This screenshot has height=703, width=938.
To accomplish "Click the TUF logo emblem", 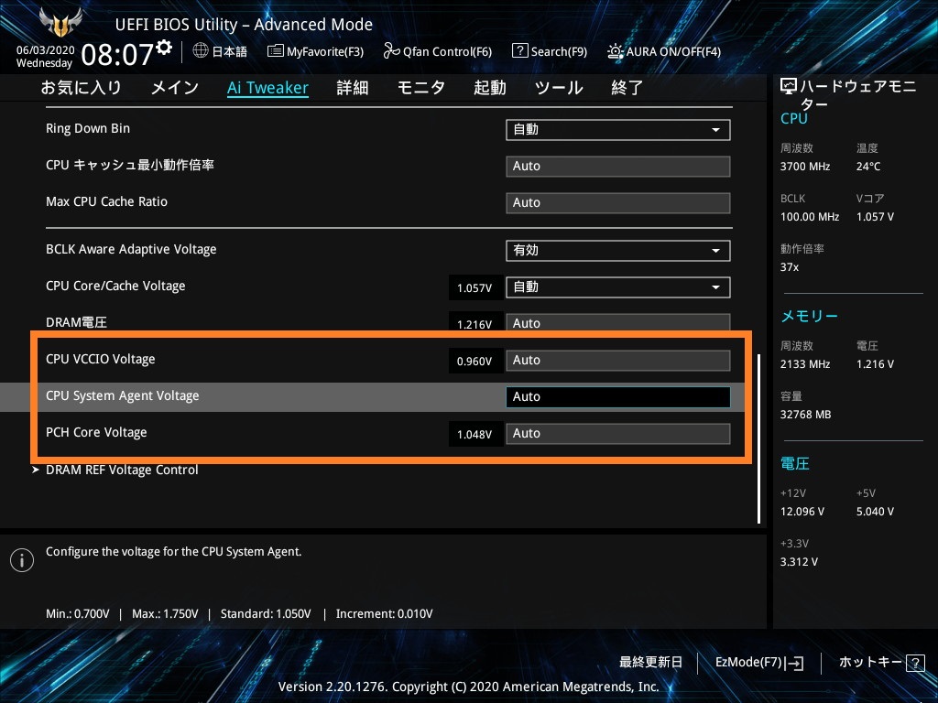I will pyautogui.click(x=60, y=23).
